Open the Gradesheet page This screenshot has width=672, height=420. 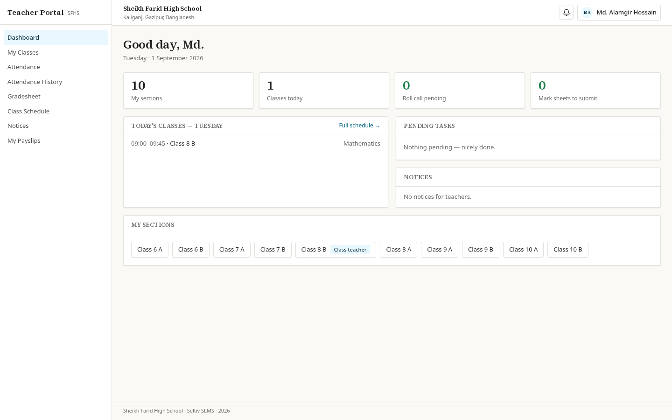pos(56,97)
